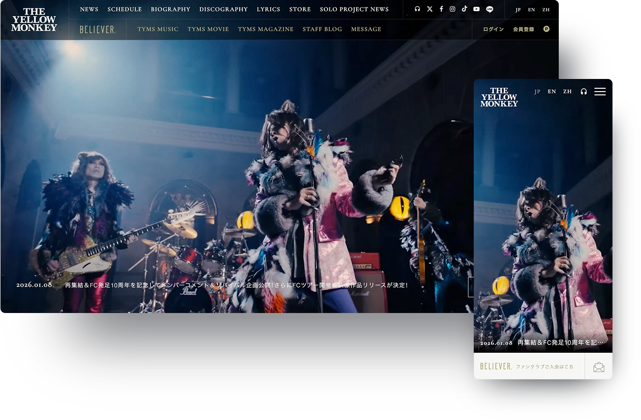Screen dimensions: 641x420
Task: Open TYMS MAGAZINE in the sub navigation
Action: coord(265,29)
